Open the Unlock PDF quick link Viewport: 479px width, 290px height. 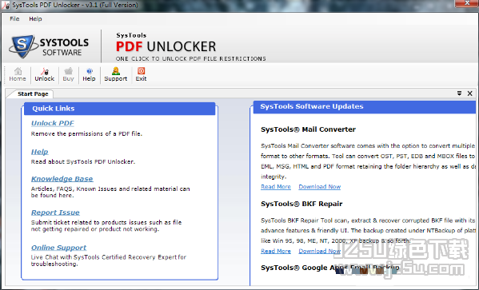pyautogui.click(x=53, y=123)
